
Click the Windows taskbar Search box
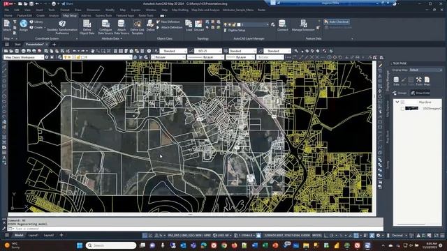pyautogui.click(x=111, y=245)
